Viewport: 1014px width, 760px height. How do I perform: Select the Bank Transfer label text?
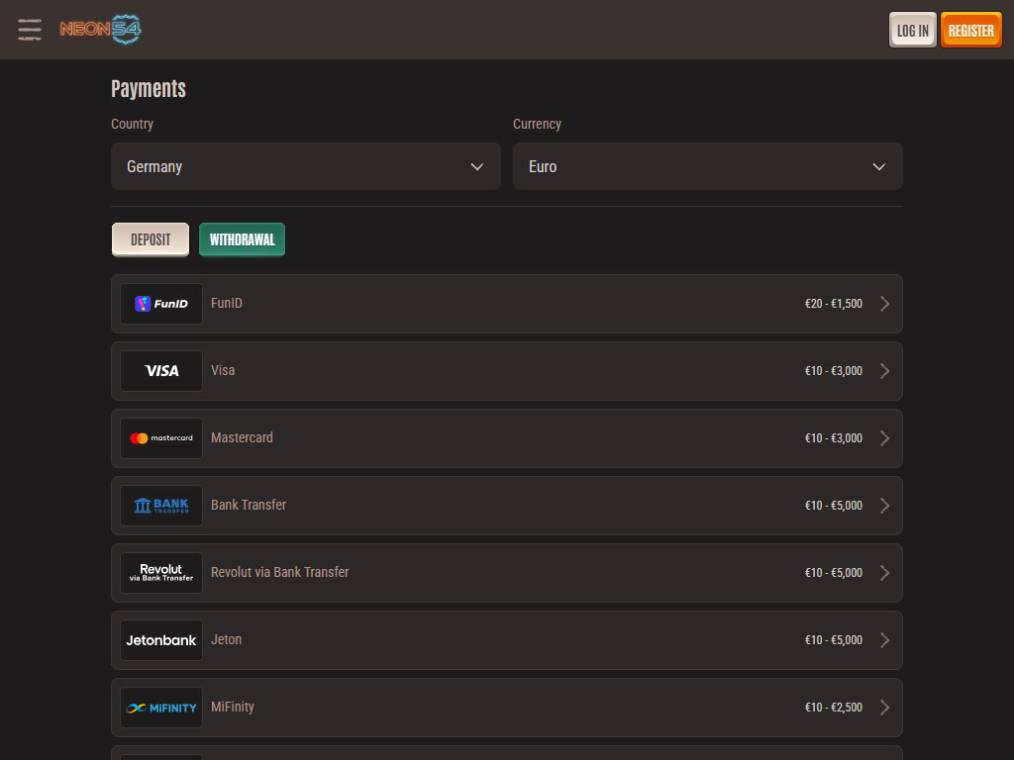pyautogui.click(x=249, y=505)
